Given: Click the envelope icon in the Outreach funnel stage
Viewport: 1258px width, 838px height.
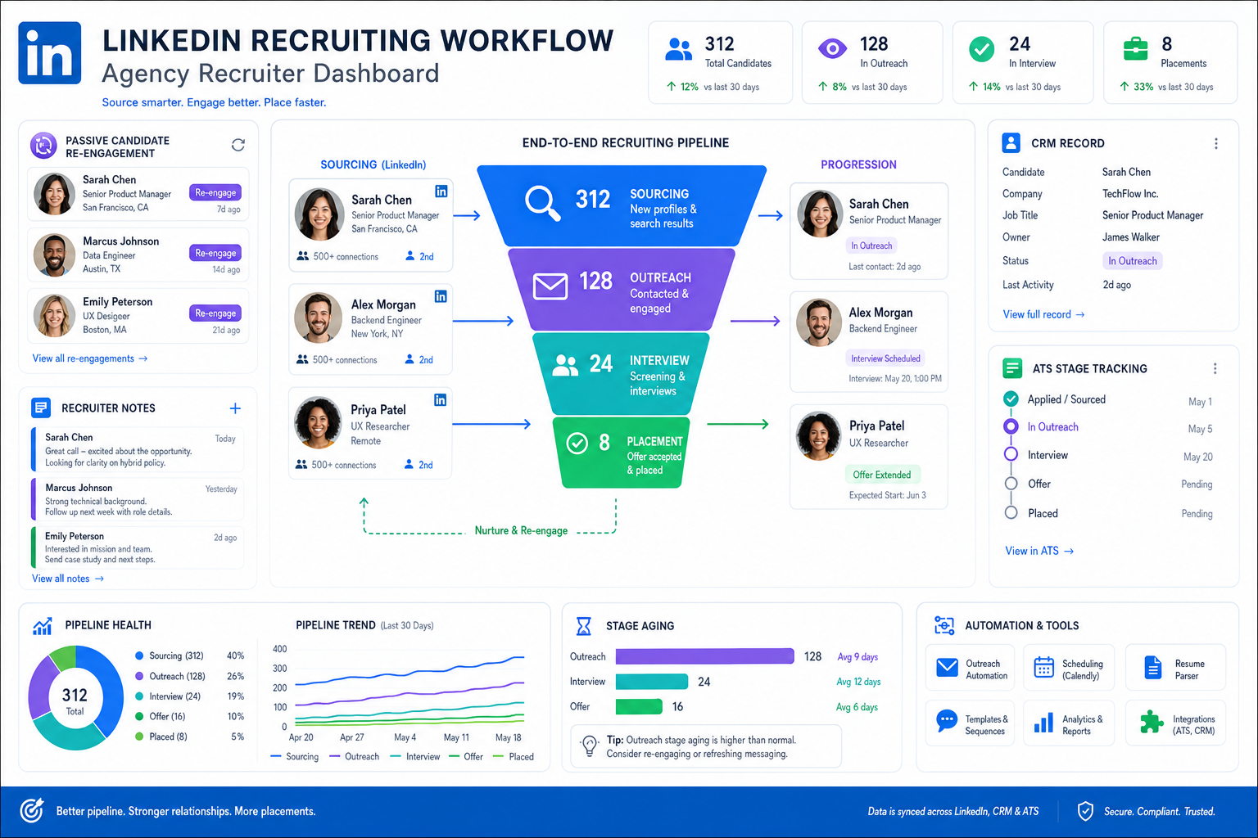Looking at the screenshot, I should point(550,286).
